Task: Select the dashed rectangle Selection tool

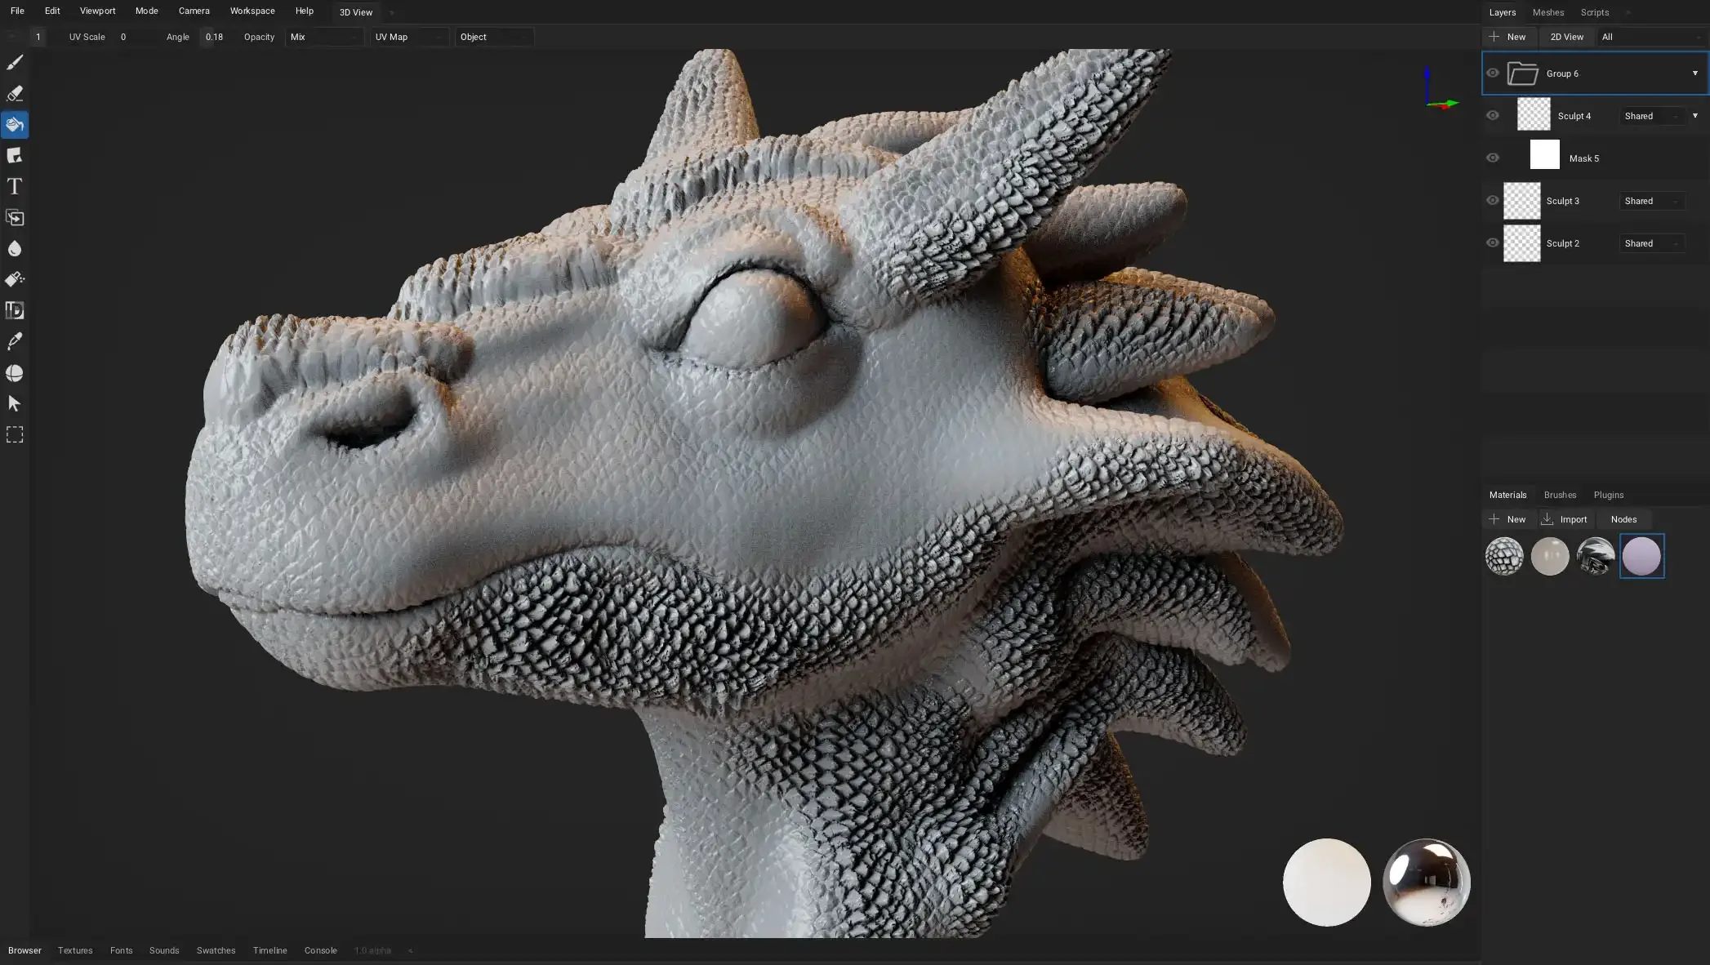Action: (x=15, y=435)
